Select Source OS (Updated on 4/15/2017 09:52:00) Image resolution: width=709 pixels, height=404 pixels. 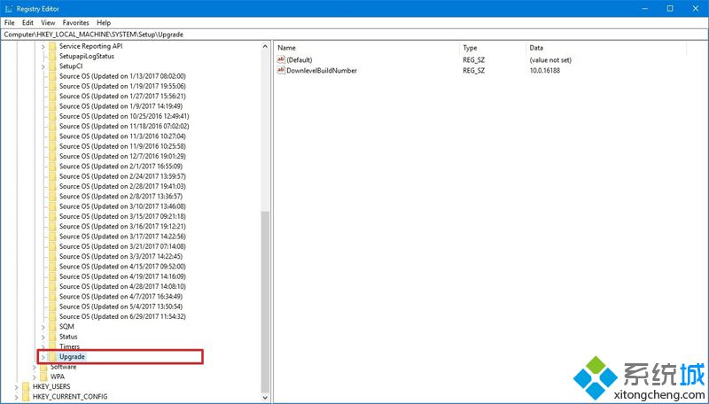pyautogui.click(x=122, y=266)
